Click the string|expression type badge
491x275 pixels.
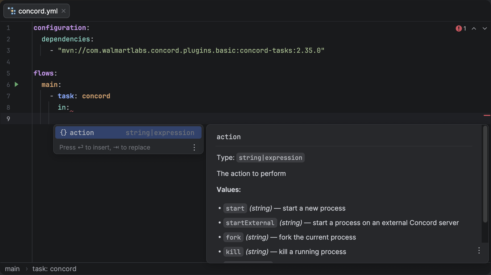[270, 158]
